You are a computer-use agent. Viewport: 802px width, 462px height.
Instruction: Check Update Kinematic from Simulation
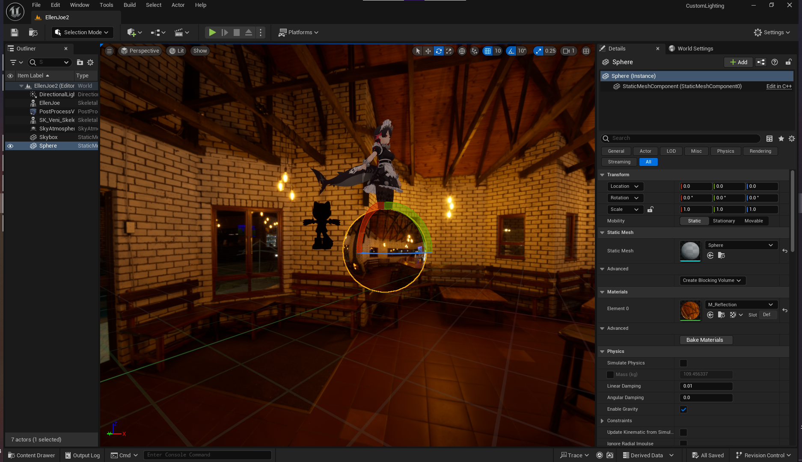click(683, 432)
